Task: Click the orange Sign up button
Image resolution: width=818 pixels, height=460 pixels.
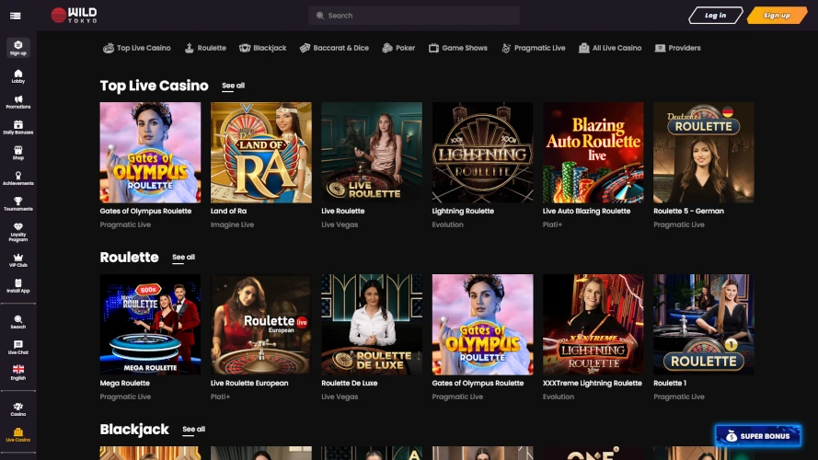Action: [777, 16]
